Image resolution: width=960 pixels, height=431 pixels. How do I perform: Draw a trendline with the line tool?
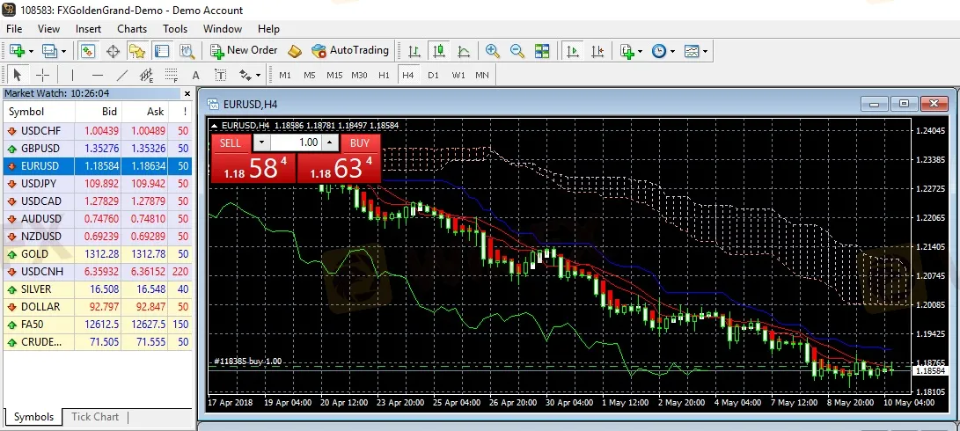click(122, 76)
